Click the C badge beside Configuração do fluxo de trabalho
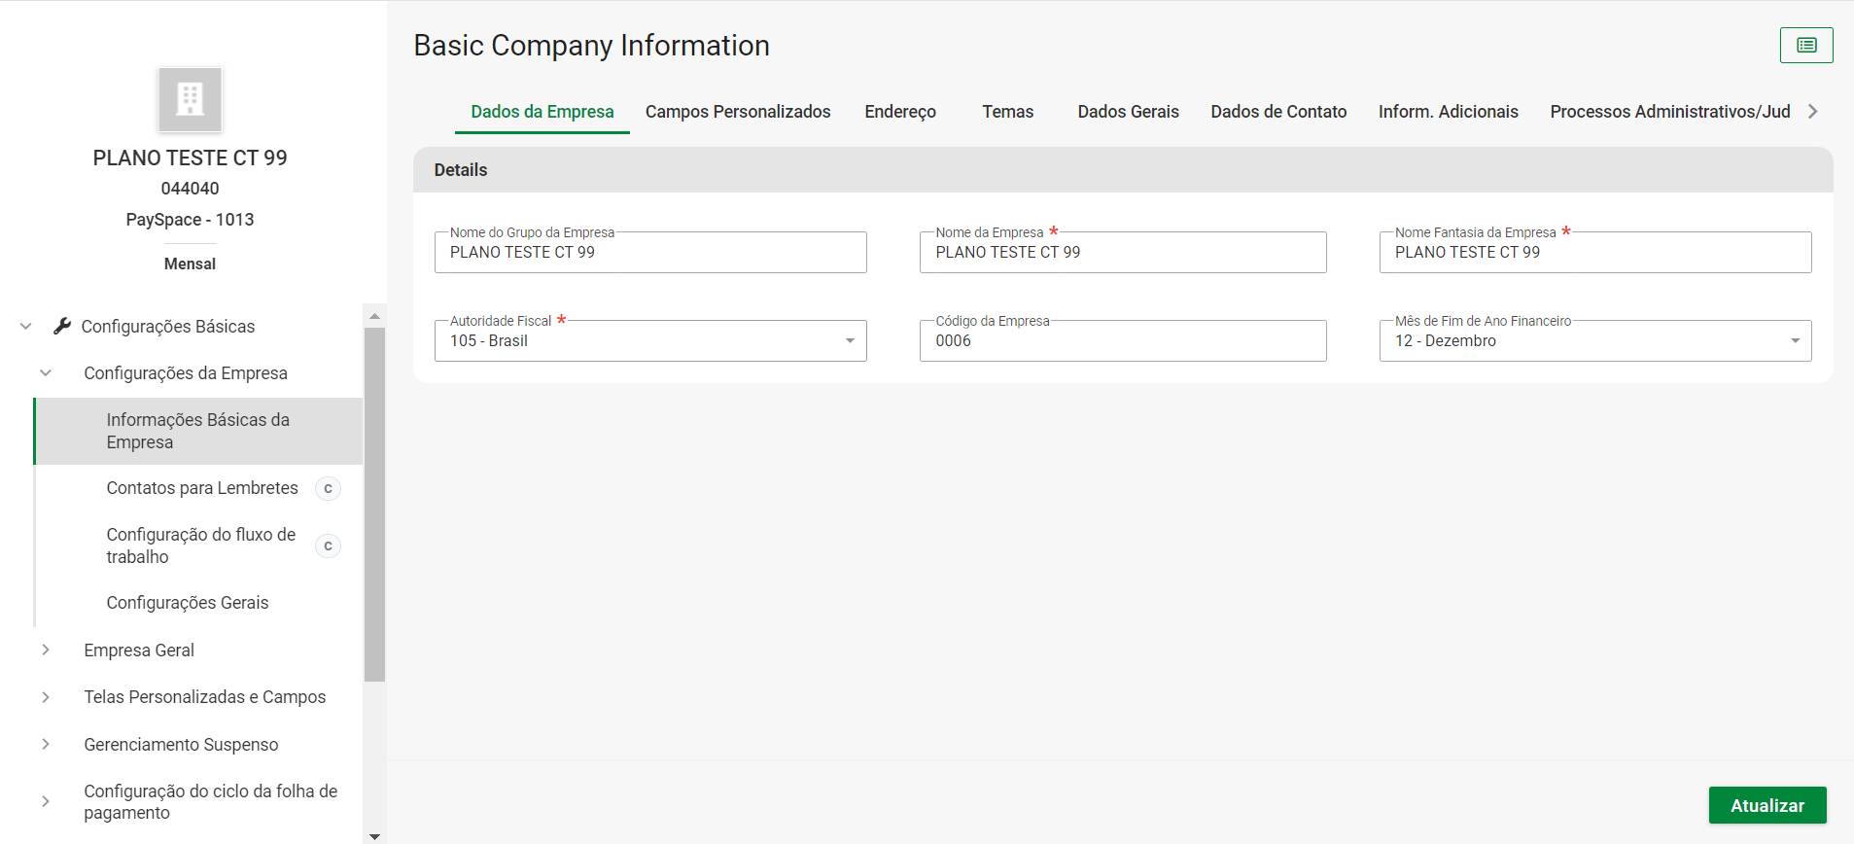Image resolution: width=1854 pixels, height=844 pixels. coord(328,546)
